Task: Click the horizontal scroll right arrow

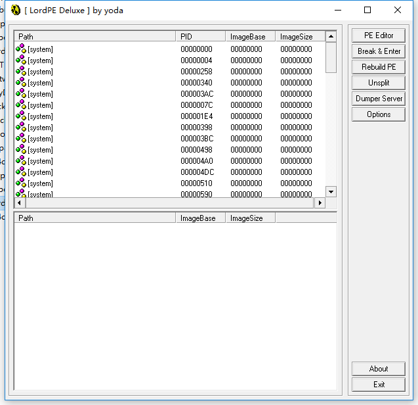Action: point(320,203)
